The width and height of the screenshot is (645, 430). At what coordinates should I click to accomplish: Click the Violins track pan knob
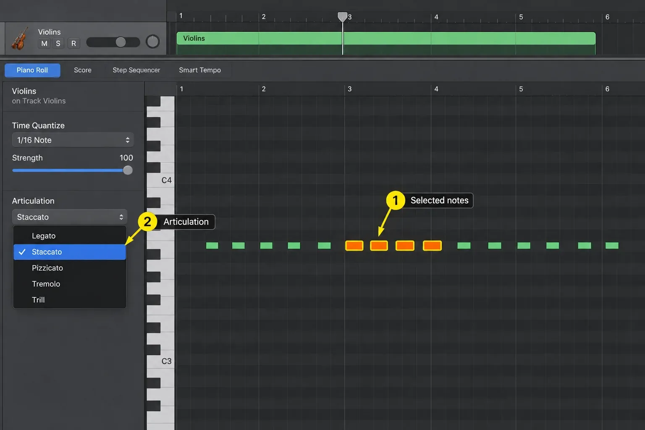152,42
